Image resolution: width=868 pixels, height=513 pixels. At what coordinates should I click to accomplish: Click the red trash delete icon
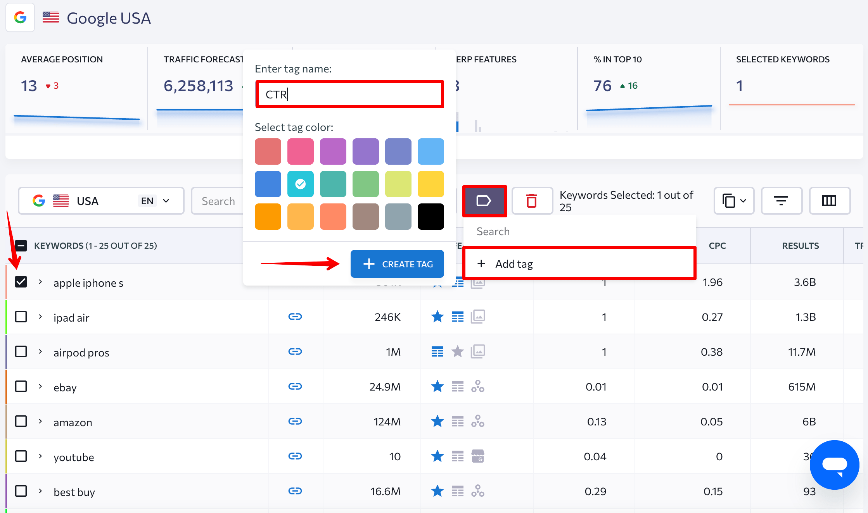click(x=532, y=201)
